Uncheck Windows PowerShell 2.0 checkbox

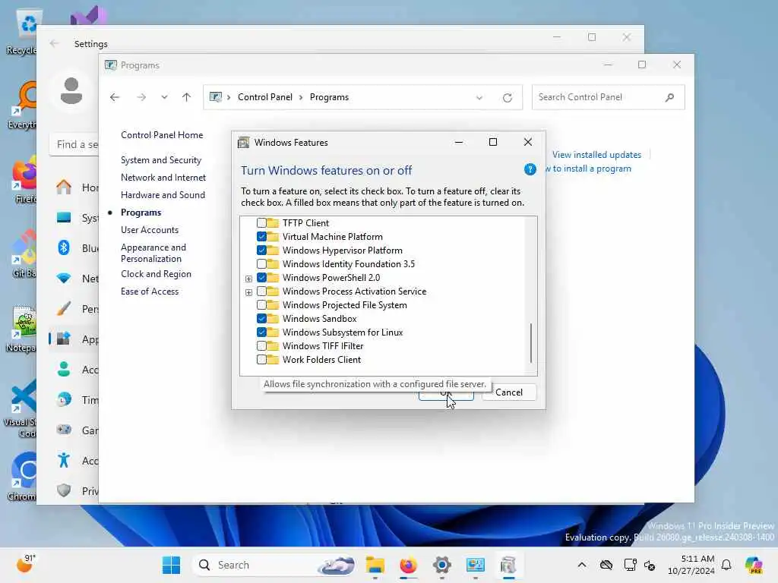tap(261, 278)
